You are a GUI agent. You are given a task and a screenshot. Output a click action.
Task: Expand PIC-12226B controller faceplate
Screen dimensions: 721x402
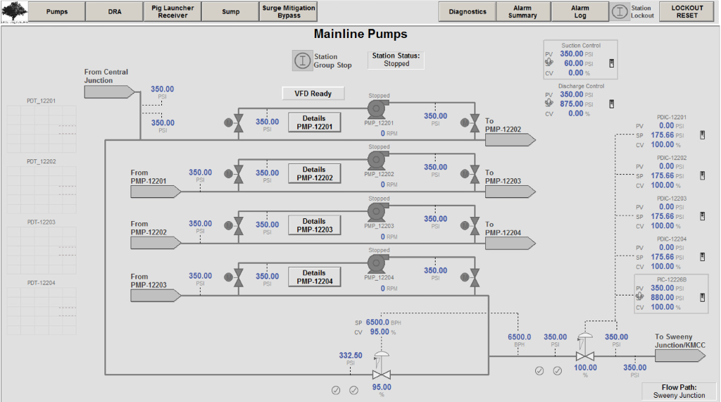tap(702, 297)
